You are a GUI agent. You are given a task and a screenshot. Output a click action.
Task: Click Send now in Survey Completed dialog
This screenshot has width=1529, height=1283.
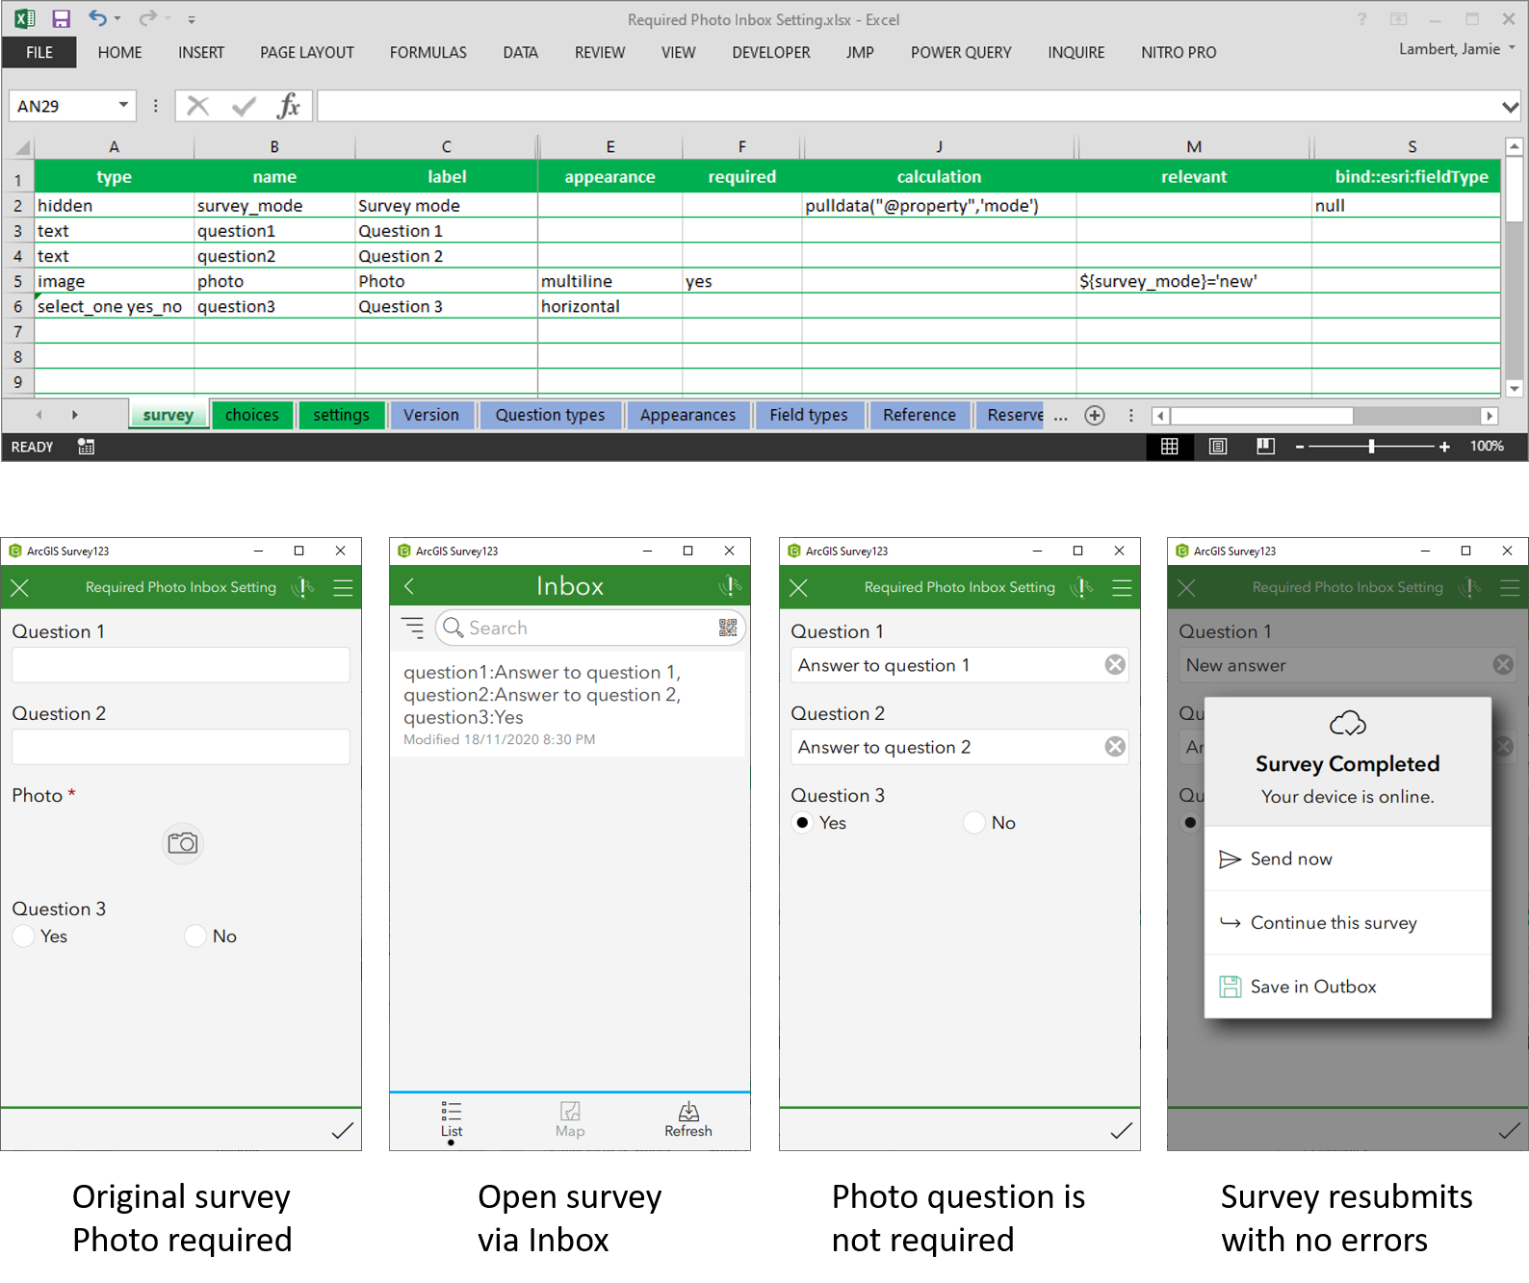pos(1348,859)
